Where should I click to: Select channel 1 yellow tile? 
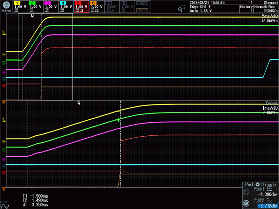20,7
